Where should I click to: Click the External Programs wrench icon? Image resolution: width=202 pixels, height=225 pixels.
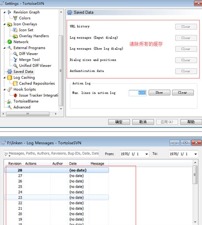(x=9, y=48)
